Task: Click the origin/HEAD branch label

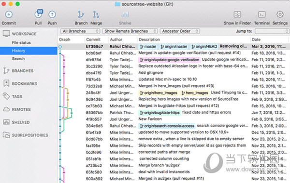Action: (x=204, y=46)
